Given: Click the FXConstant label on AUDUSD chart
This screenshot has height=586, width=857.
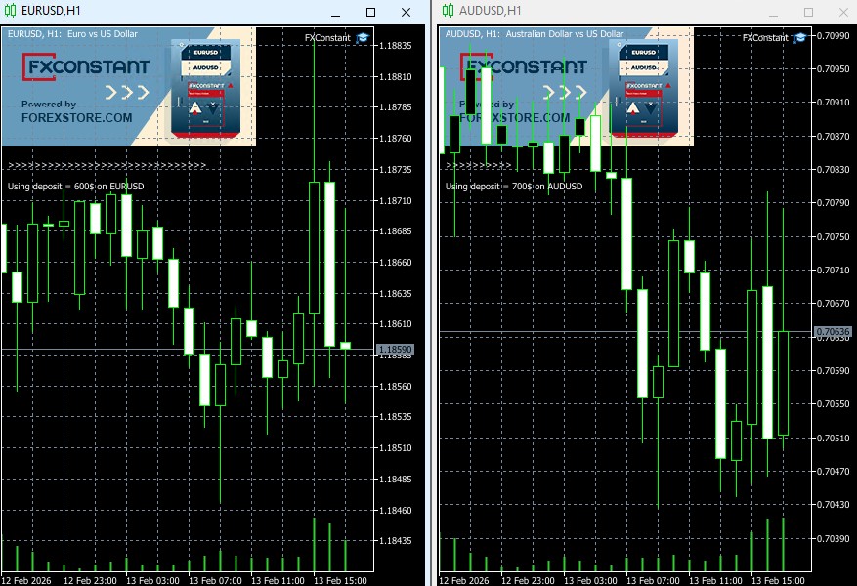Looking at the screenshot, I should point(764,38).
